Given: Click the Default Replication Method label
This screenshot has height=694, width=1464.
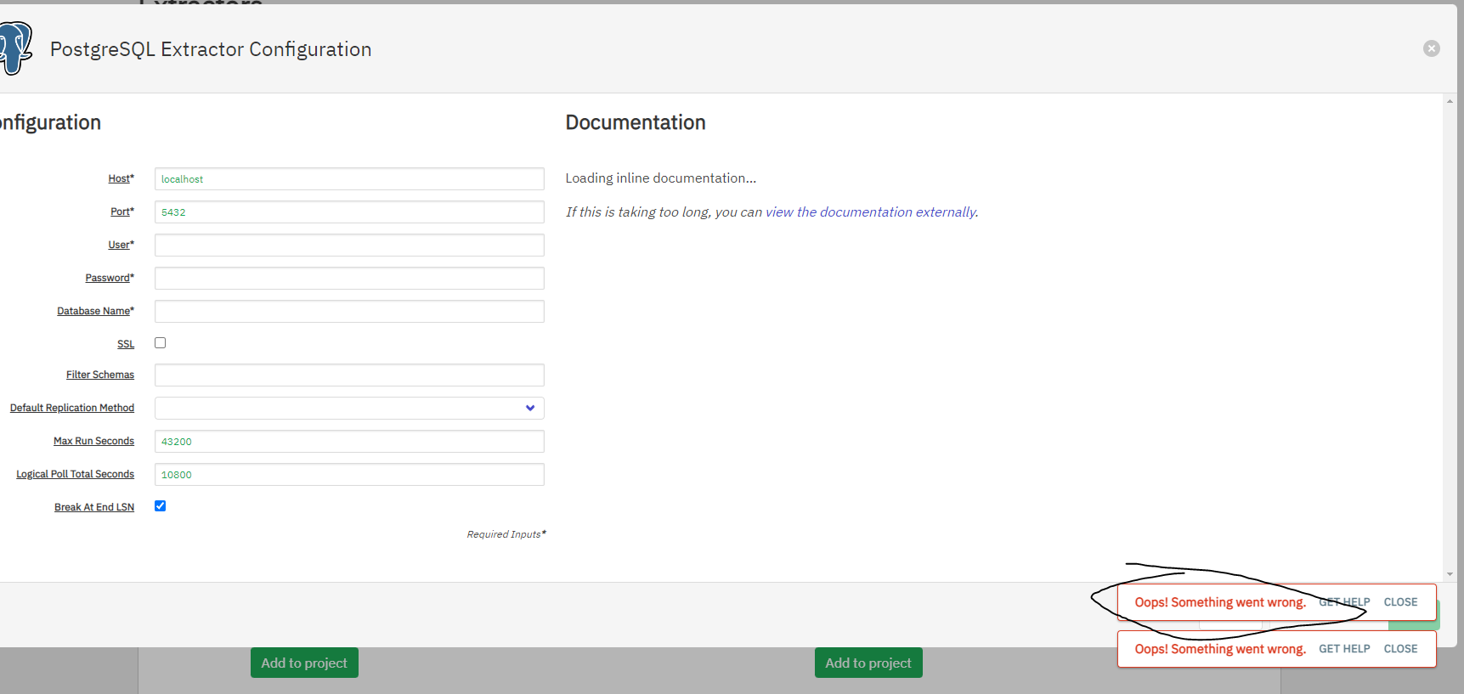Looking at the screenshot, I should (72, 408).
